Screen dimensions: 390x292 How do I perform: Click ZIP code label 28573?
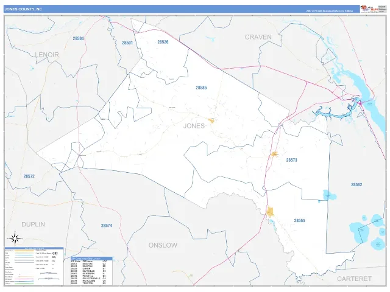[291, 160]
